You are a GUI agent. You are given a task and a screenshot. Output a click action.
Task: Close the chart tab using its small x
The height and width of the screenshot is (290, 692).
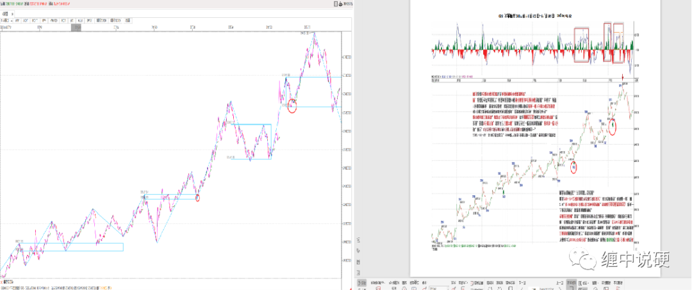[x=12, y=14]
